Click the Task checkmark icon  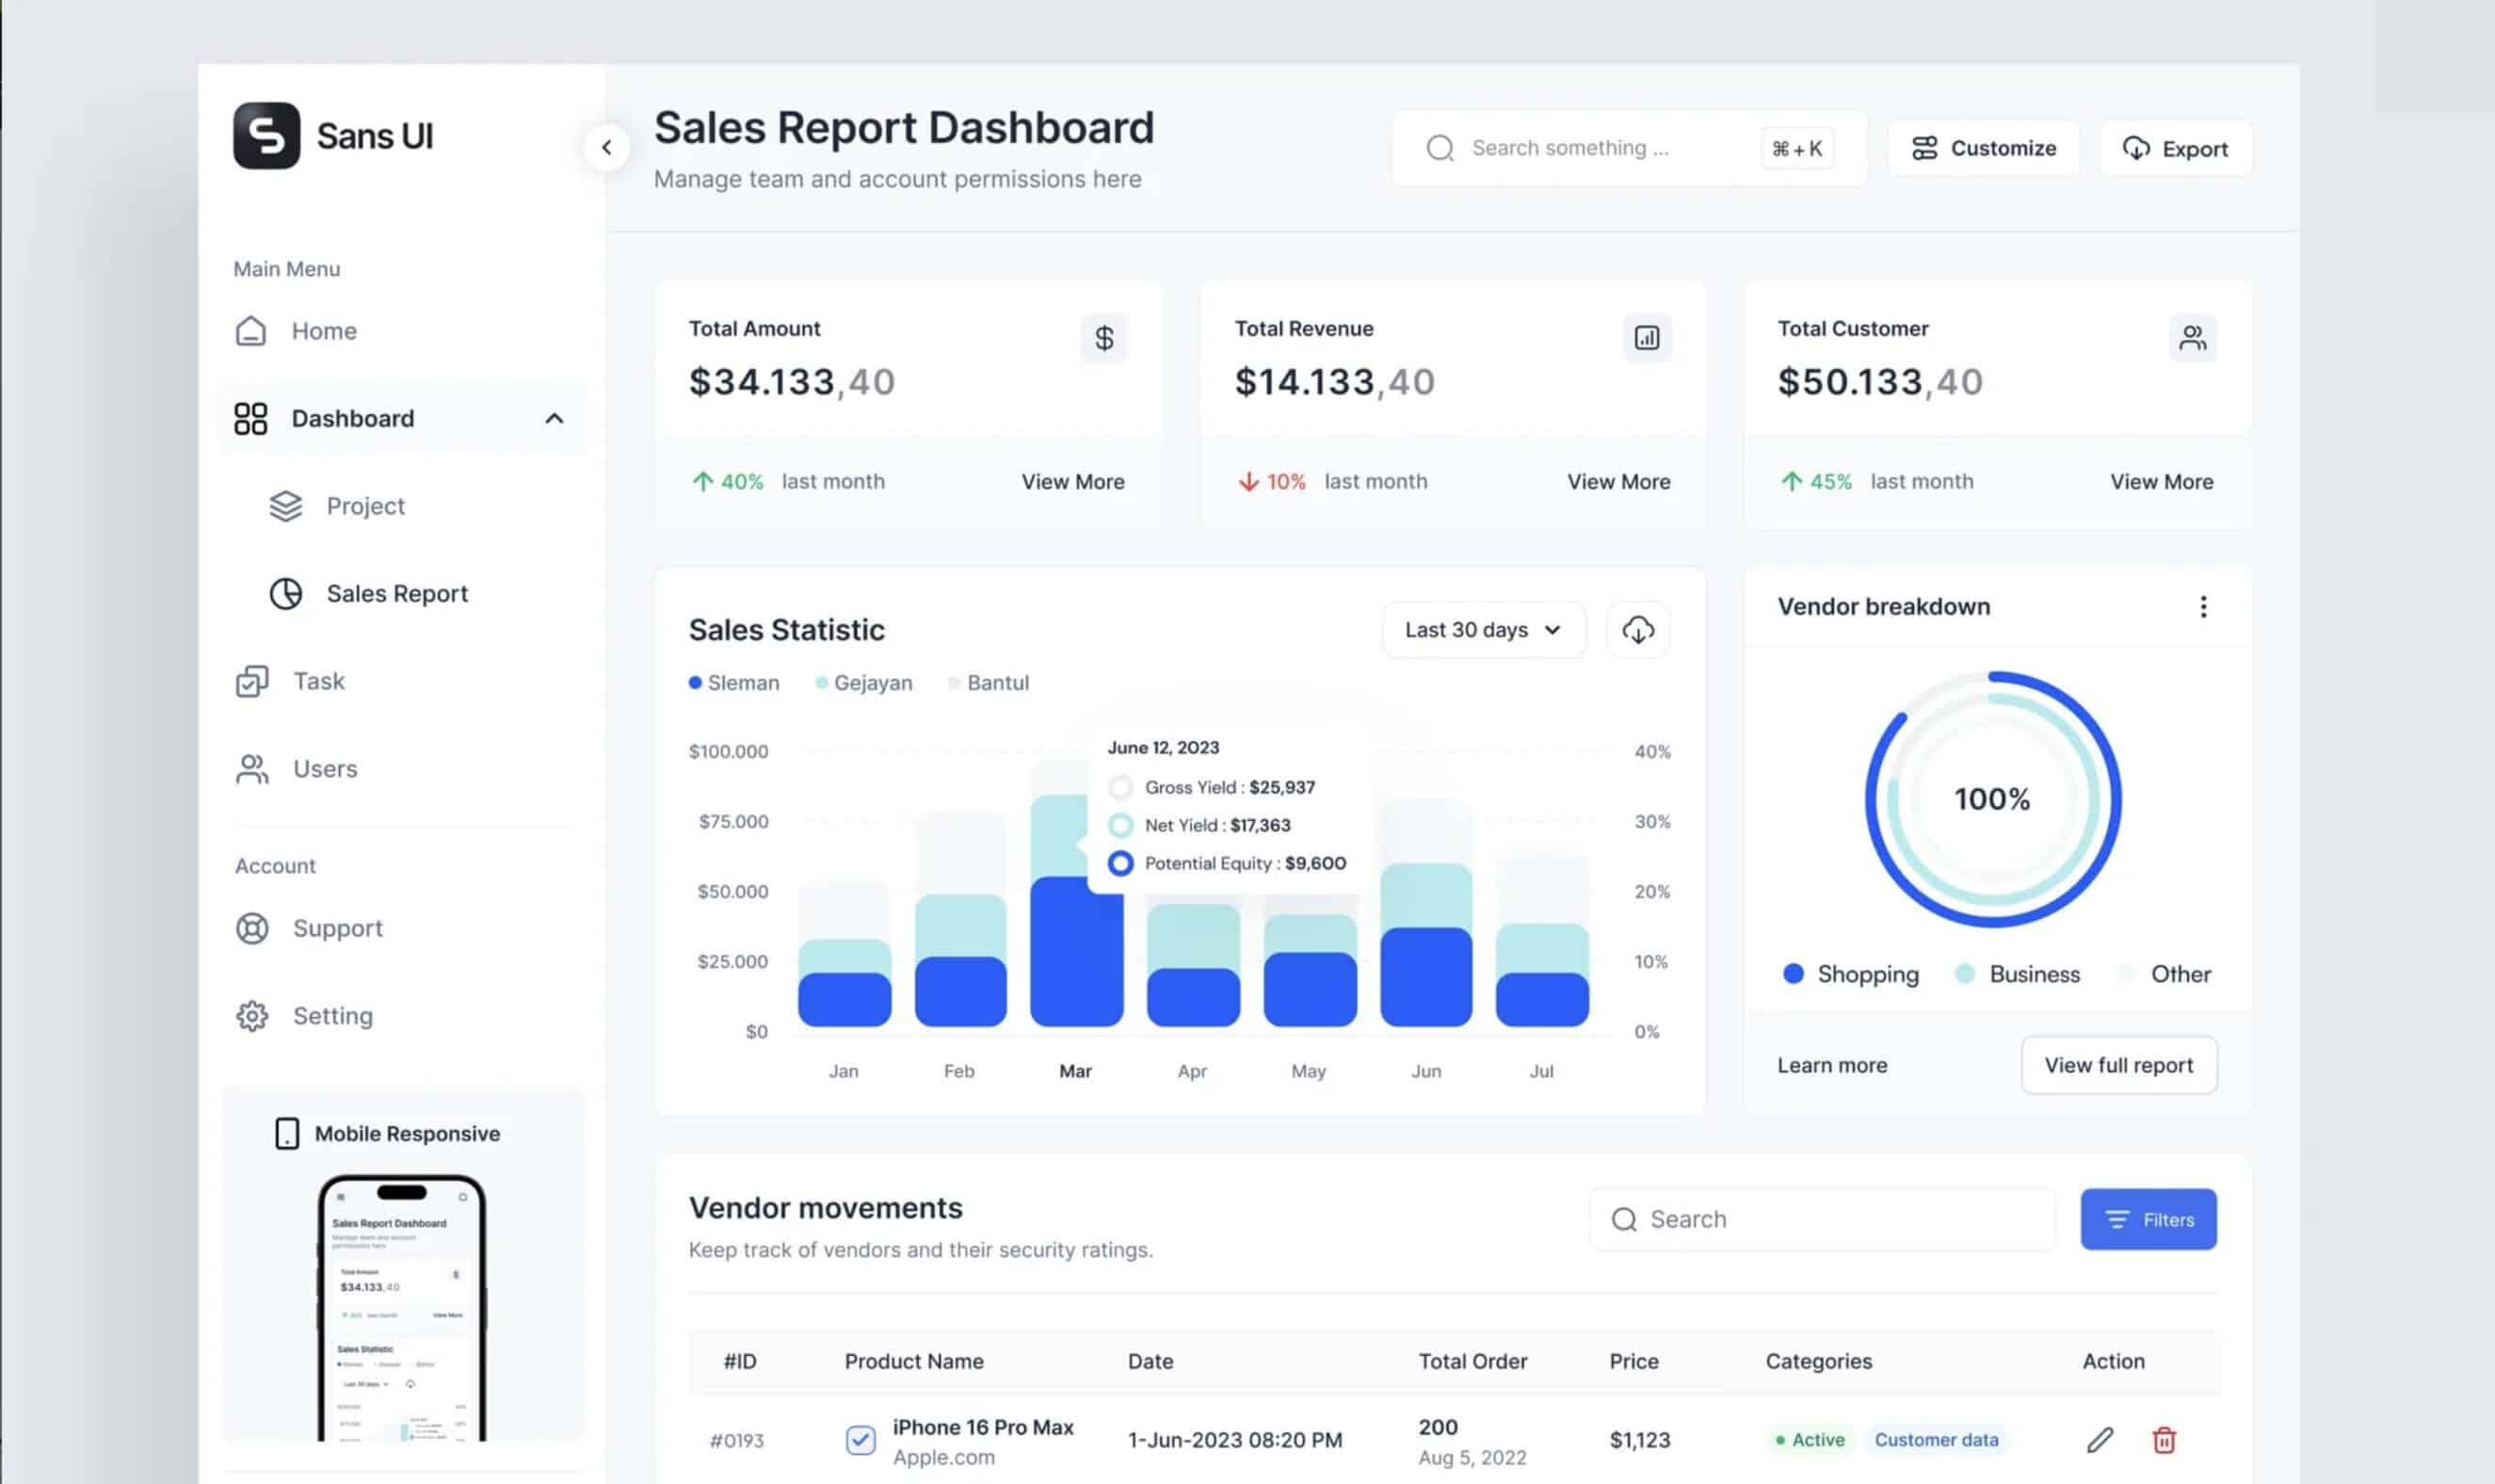point(252,681)
